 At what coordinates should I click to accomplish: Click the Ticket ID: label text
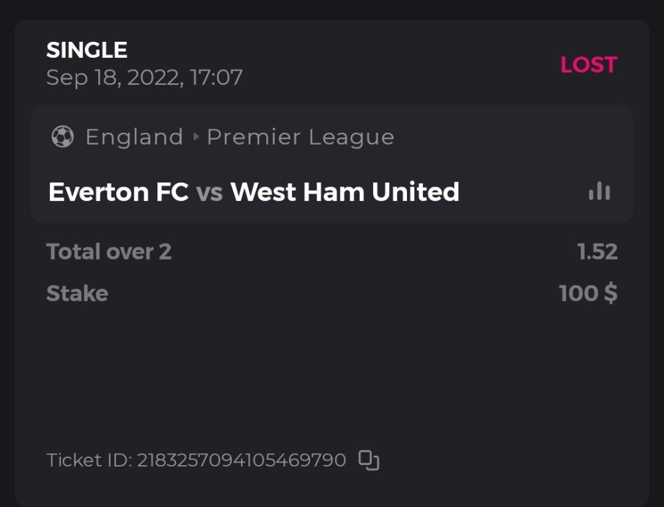[x=89, y=460]
